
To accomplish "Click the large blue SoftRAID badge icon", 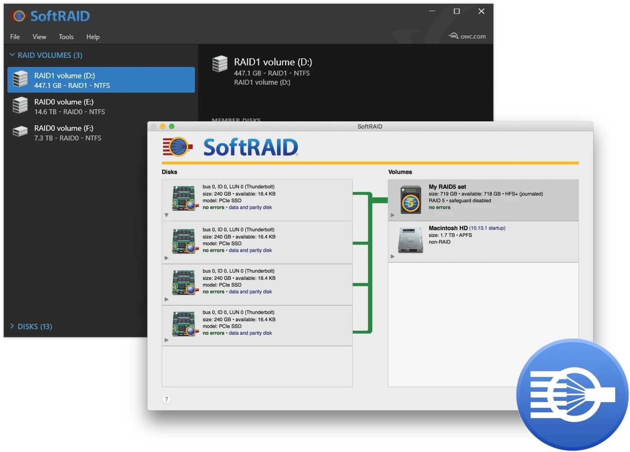I will [572, 394].
